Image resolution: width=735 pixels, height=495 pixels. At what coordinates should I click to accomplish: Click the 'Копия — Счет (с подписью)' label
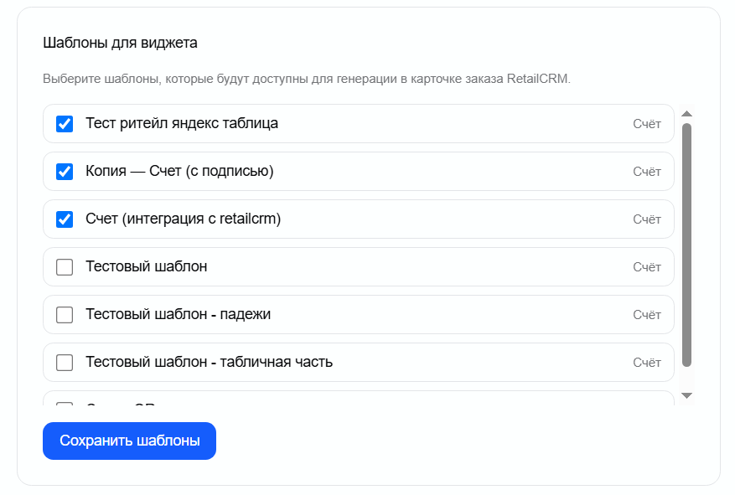coord(179,172)
